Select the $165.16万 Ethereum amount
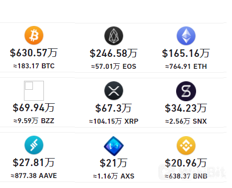232x188 pixels. [x=186, y=53]
